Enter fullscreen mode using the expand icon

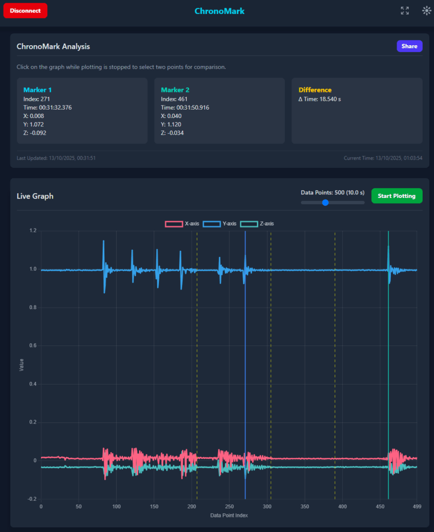pos(404,10)
